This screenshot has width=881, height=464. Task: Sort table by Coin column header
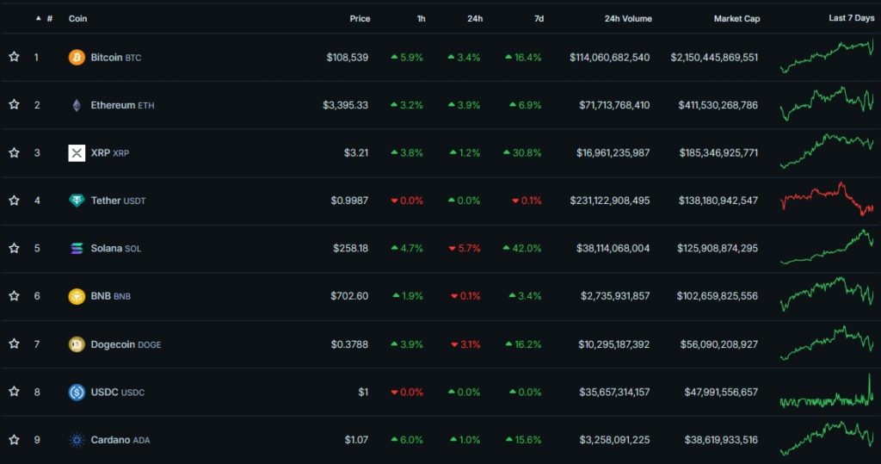click(77, 19)
